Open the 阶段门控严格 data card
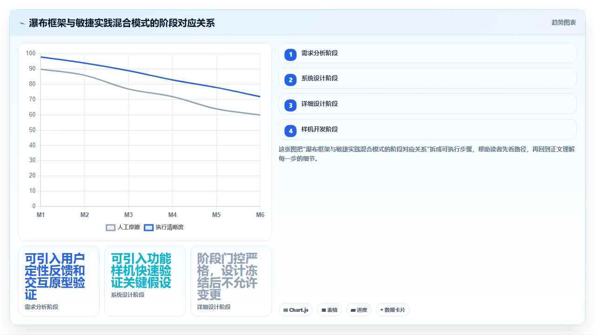The height and width of the screenshot is (335, 595). pos(231,281)
